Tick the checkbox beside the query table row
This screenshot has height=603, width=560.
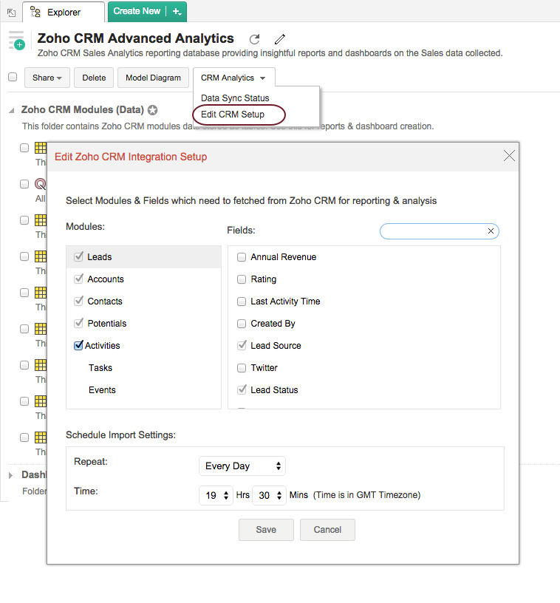[x=24, y=184]
